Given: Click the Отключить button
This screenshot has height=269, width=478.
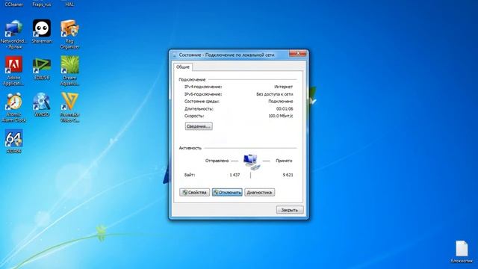Looking at the screenshot, I should coord(227,193).
